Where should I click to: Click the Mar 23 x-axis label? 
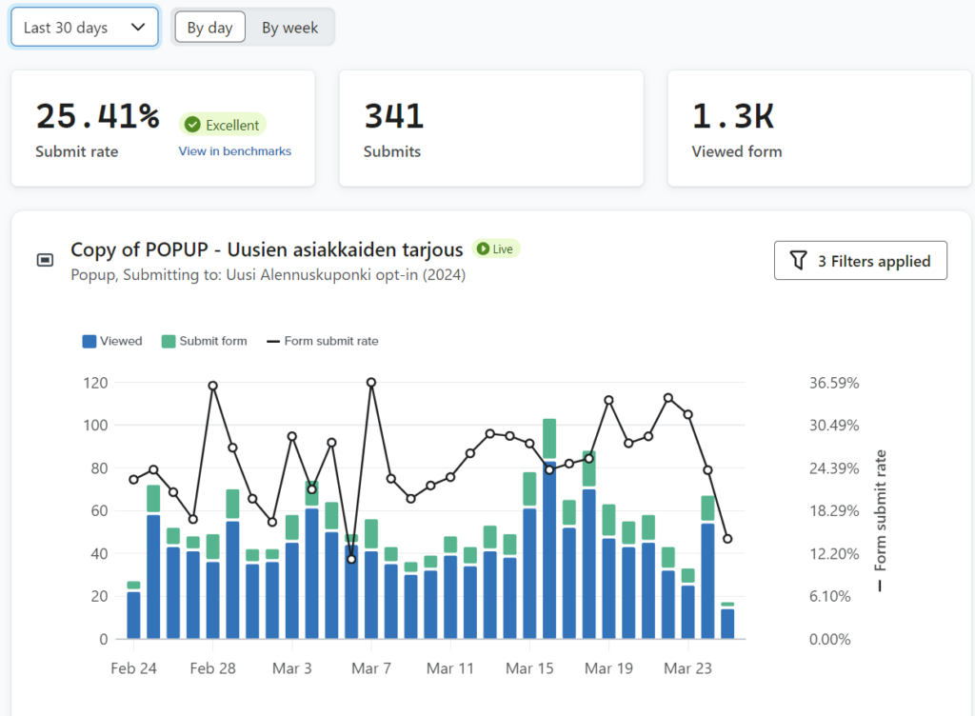687,668
